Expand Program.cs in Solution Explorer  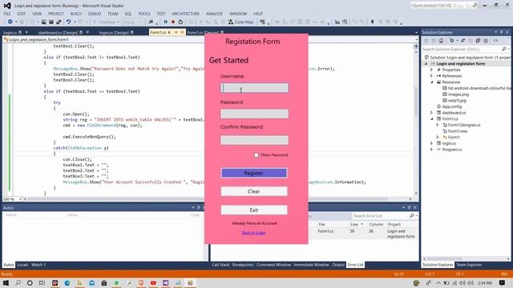(431, 150)
